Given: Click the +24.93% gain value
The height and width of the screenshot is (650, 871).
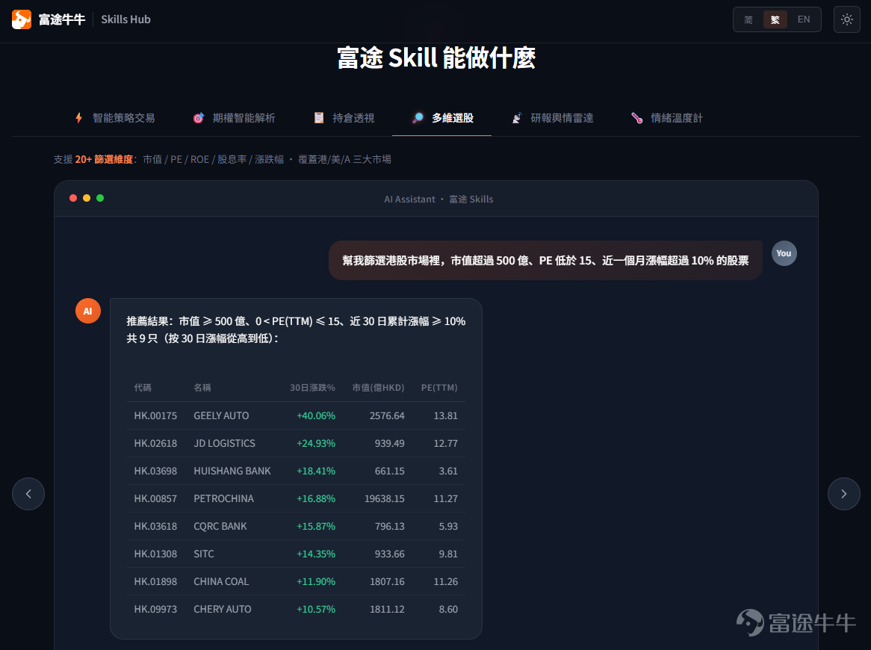Looking at the screenshot, I should [x=316, y=443].
